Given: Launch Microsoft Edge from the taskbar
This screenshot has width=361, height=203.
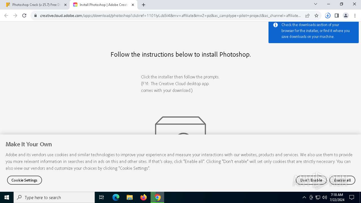Looking at the screenshot, I should click(116, 197).
